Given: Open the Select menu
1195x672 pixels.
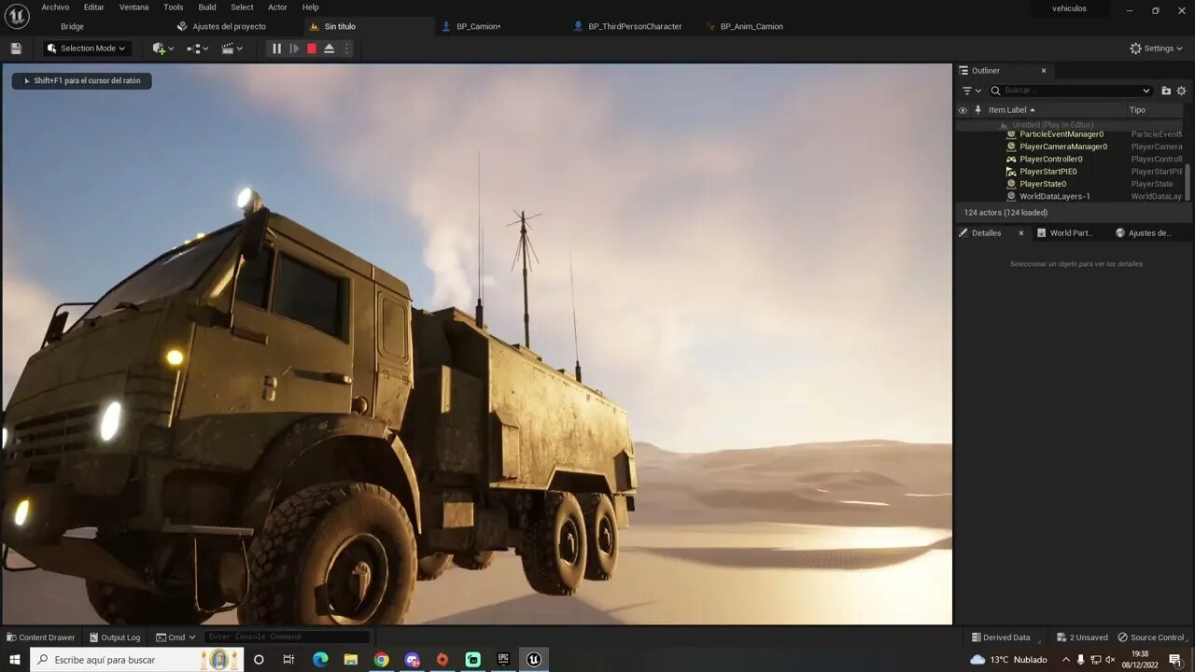Looking at the screenshot, I should (242, 7).
